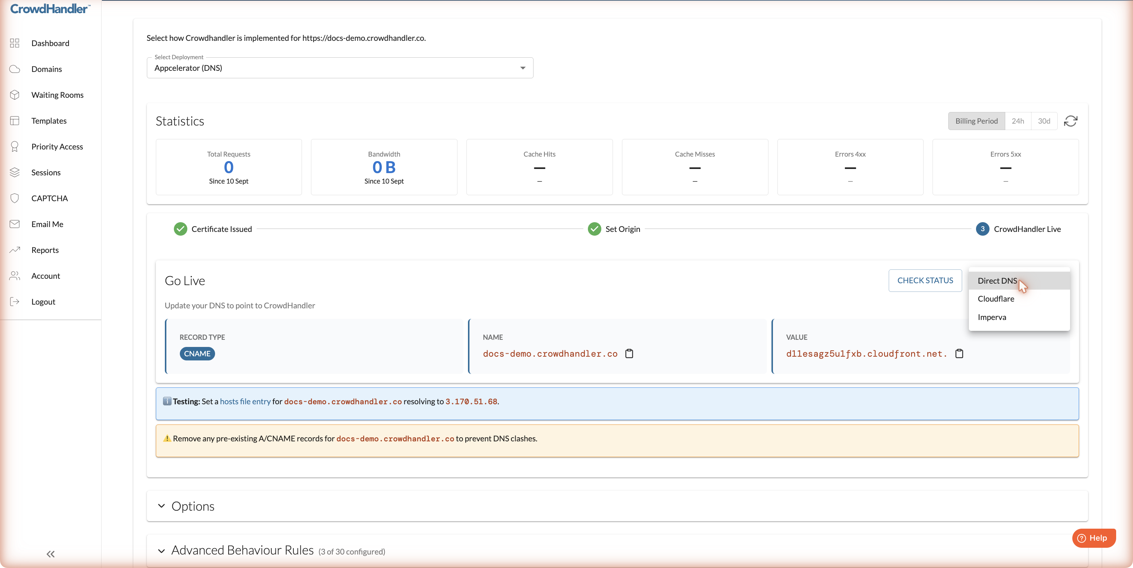
Task: Click the CrowdHandler Live step label
Action: 1027,229
